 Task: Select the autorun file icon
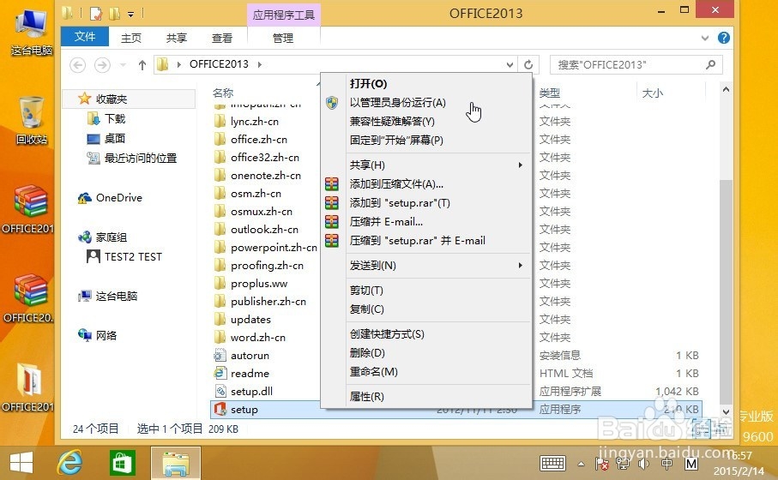tap(220, 355)
